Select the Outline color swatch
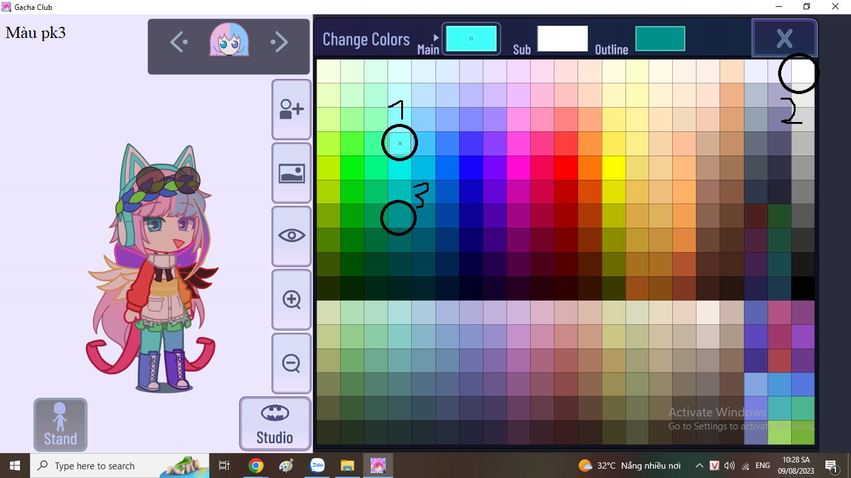851x478 pixels. [x=660, y=39]
